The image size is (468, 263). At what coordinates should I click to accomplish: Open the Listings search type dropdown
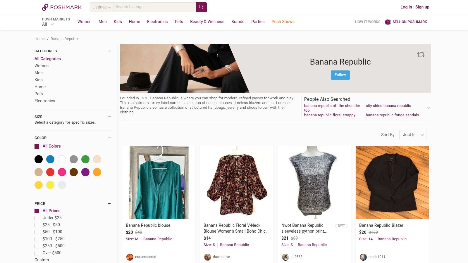(101, 7)
